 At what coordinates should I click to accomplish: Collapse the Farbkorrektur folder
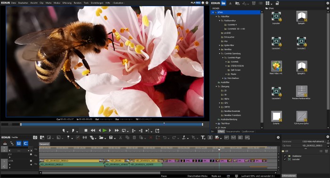pyautogui.click(x=220, y=21)
